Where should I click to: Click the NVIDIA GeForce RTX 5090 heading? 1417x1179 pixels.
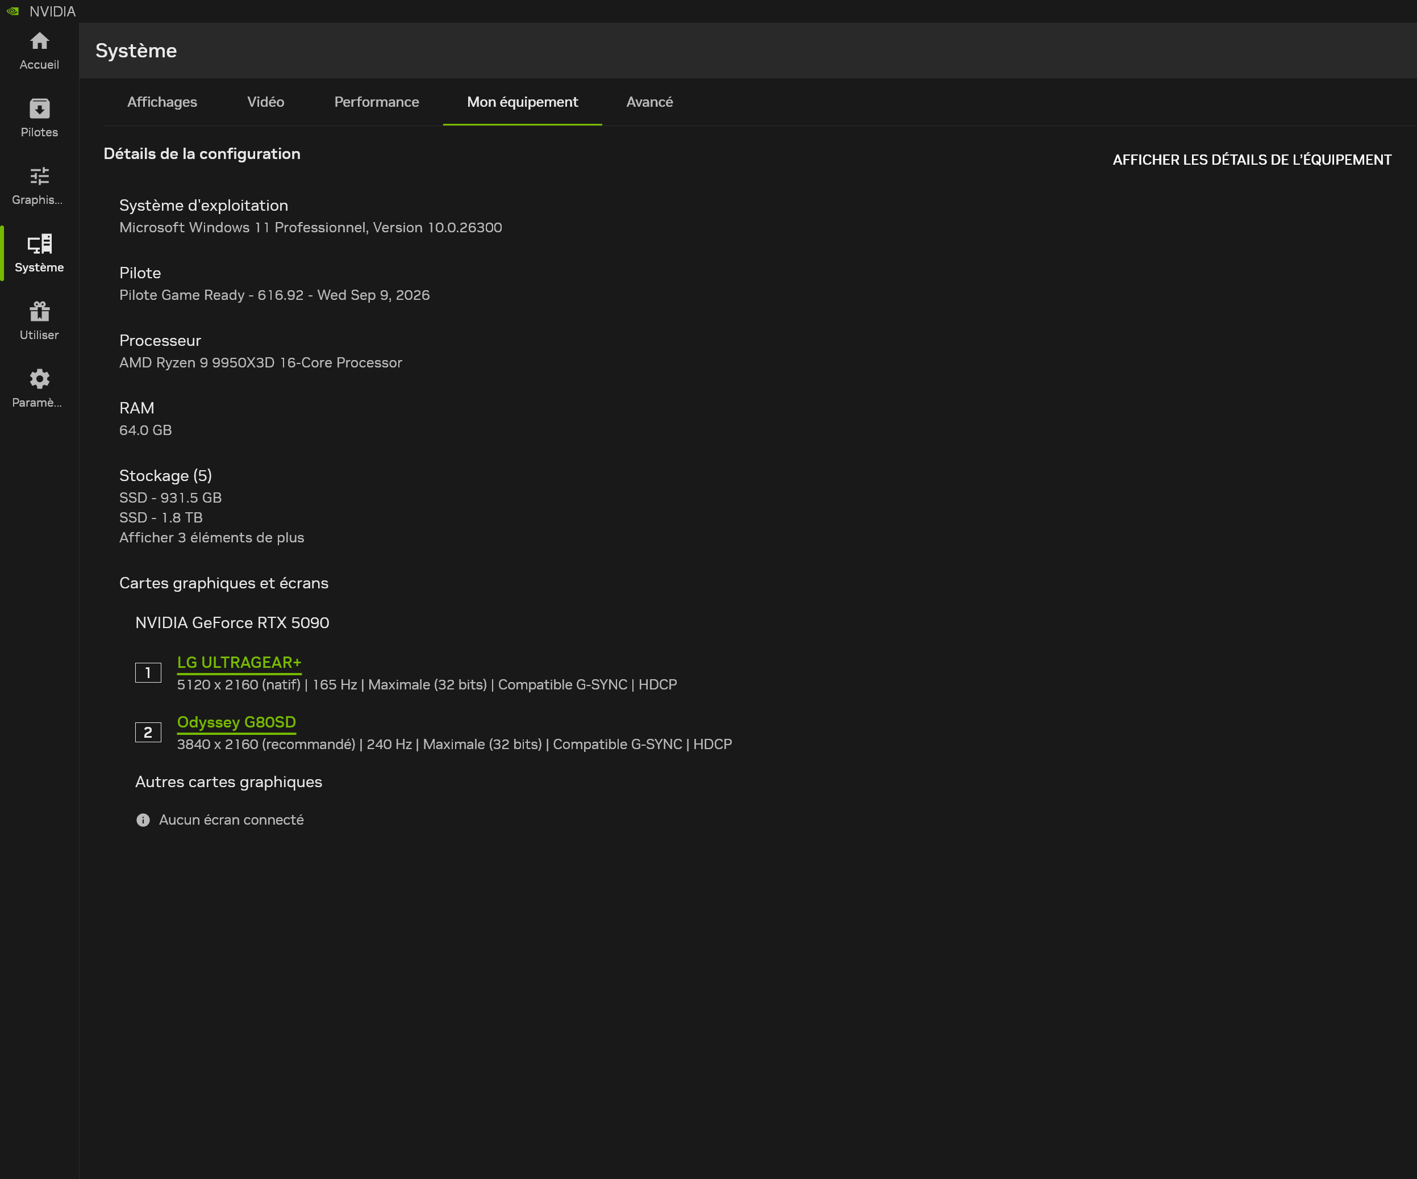[232, 622]
